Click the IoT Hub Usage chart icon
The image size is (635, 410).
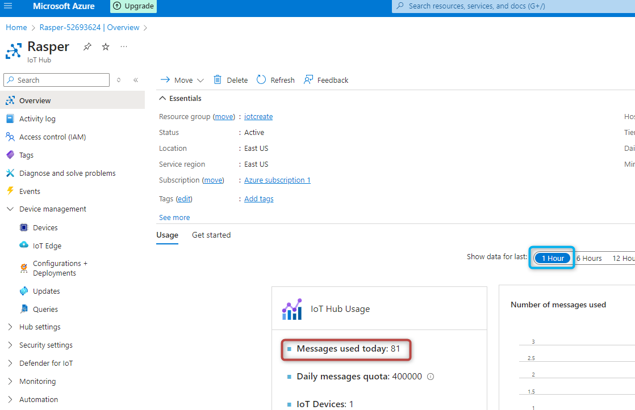292,309
